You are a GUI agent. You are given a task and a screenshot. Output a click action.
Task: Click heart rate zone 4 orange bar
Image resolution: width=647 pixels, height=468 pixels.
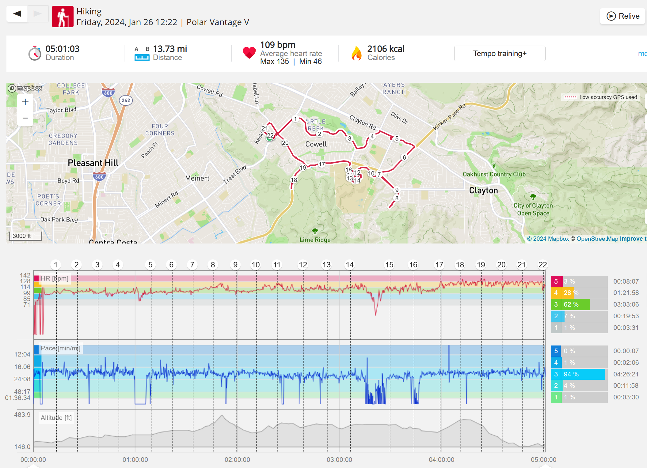[567, 293]
